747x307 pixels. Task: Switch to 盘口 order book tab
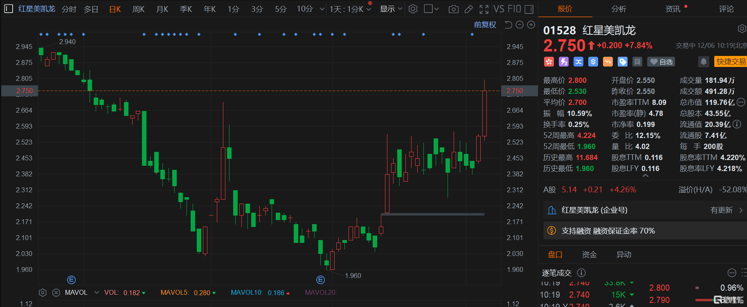(555, 254)
